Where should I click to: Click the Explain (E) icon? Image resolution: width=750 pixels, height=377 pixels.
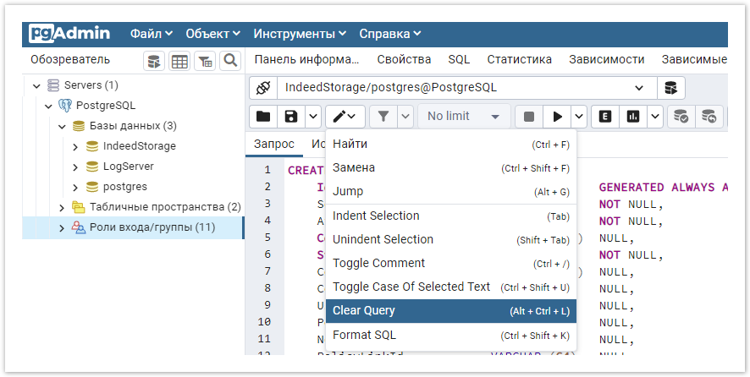pyautogui.click(x=605, y=116)
